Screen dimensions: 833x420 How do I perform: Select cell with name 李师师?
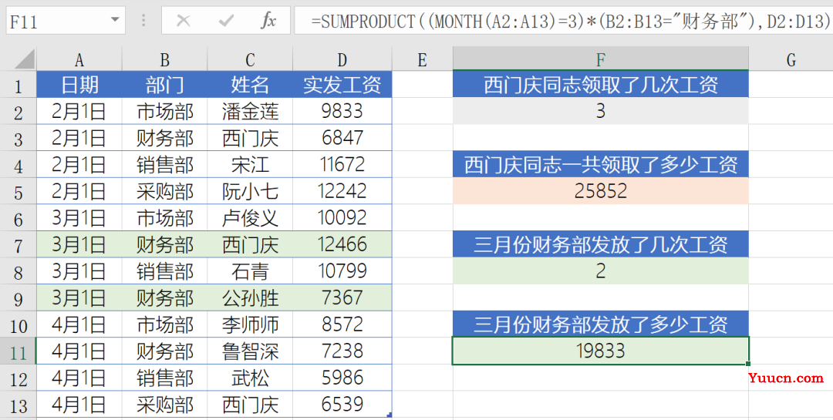click(x=250, y=324)
